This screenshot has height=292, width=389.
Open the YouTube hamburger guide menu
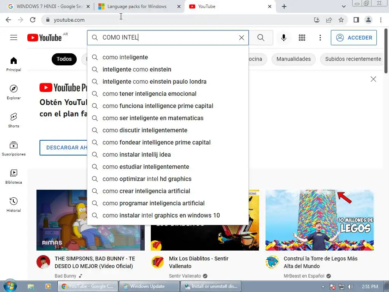[14, 38]
